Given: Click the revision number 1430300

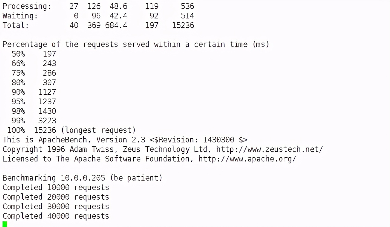Looking at the screenshot, I should click(219, 140).
